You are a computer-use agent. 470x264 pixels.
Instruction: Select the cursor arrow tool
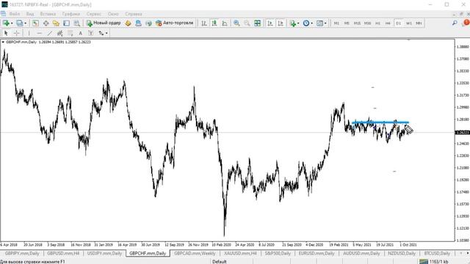tap(6, 33)
